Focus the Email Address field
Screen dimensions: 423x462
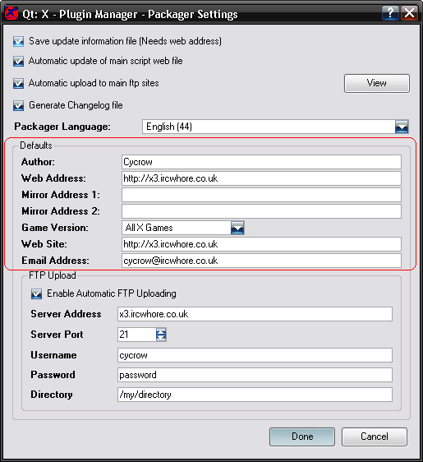click(261, 261)
